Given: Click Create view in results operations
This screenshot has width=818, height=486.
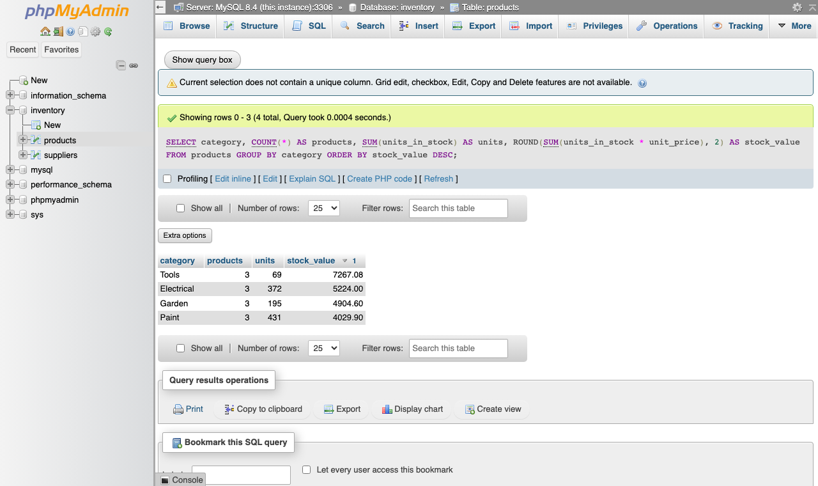Looking at the screenshot, I should 493,409.
